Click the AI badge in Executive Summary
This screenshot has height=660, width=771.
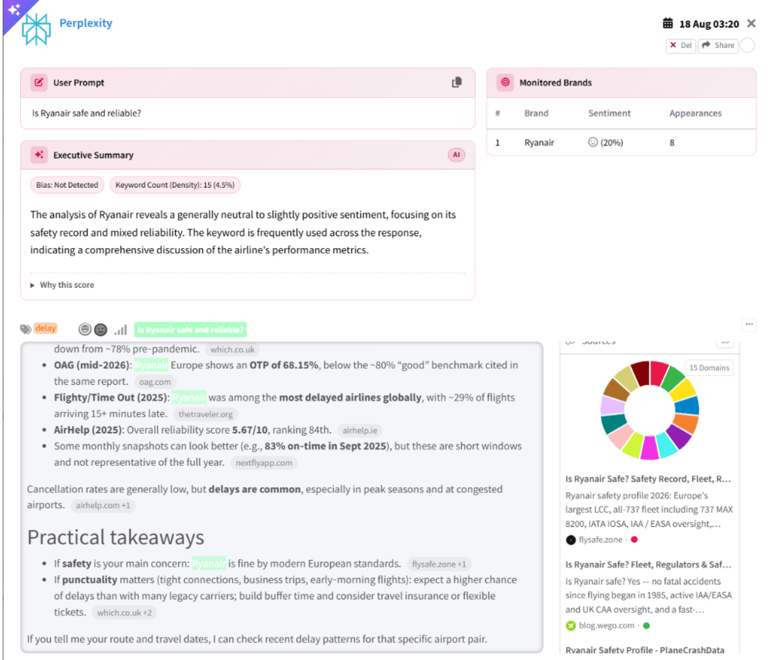(x=456, y=155)
